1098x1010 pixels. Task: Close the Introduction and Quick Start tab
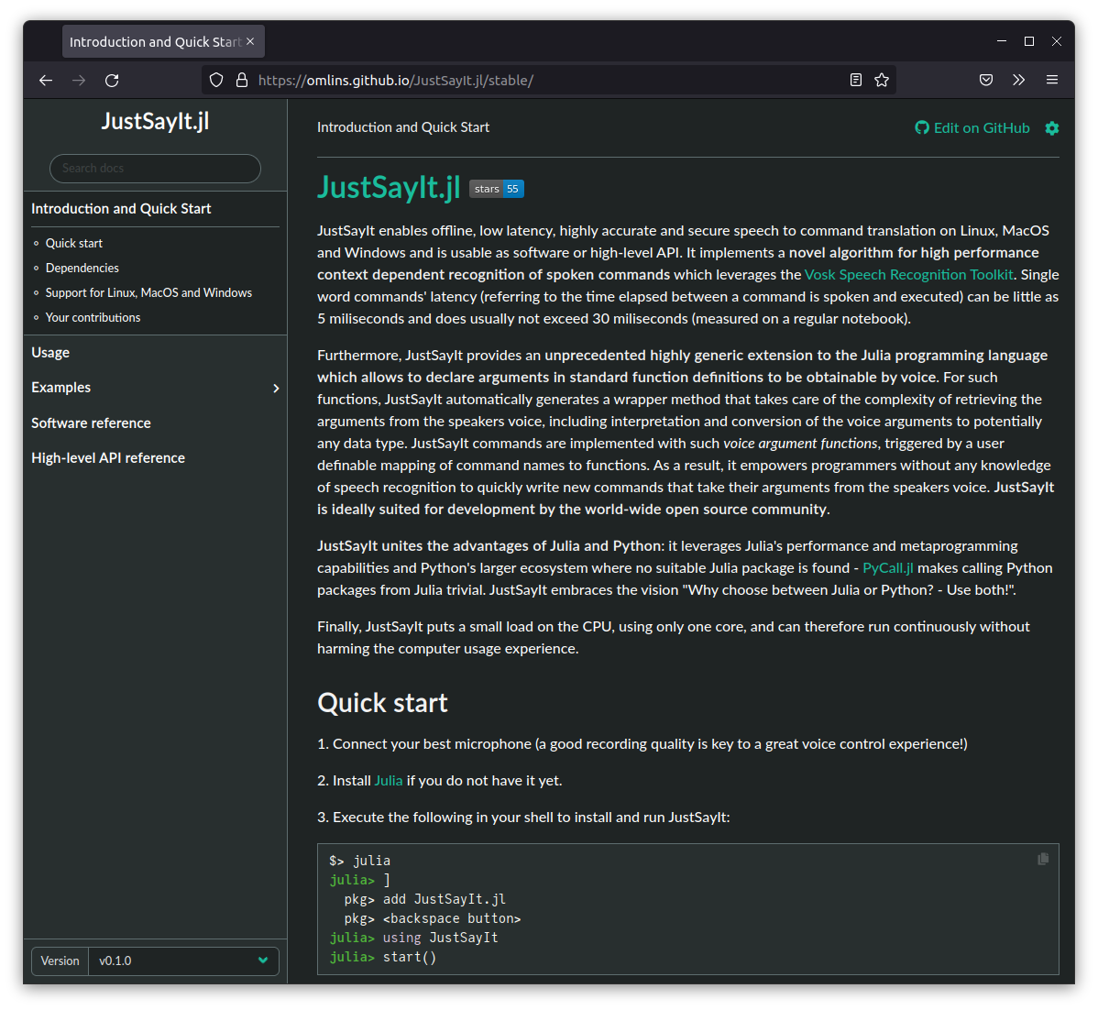(x=250, y=41)
